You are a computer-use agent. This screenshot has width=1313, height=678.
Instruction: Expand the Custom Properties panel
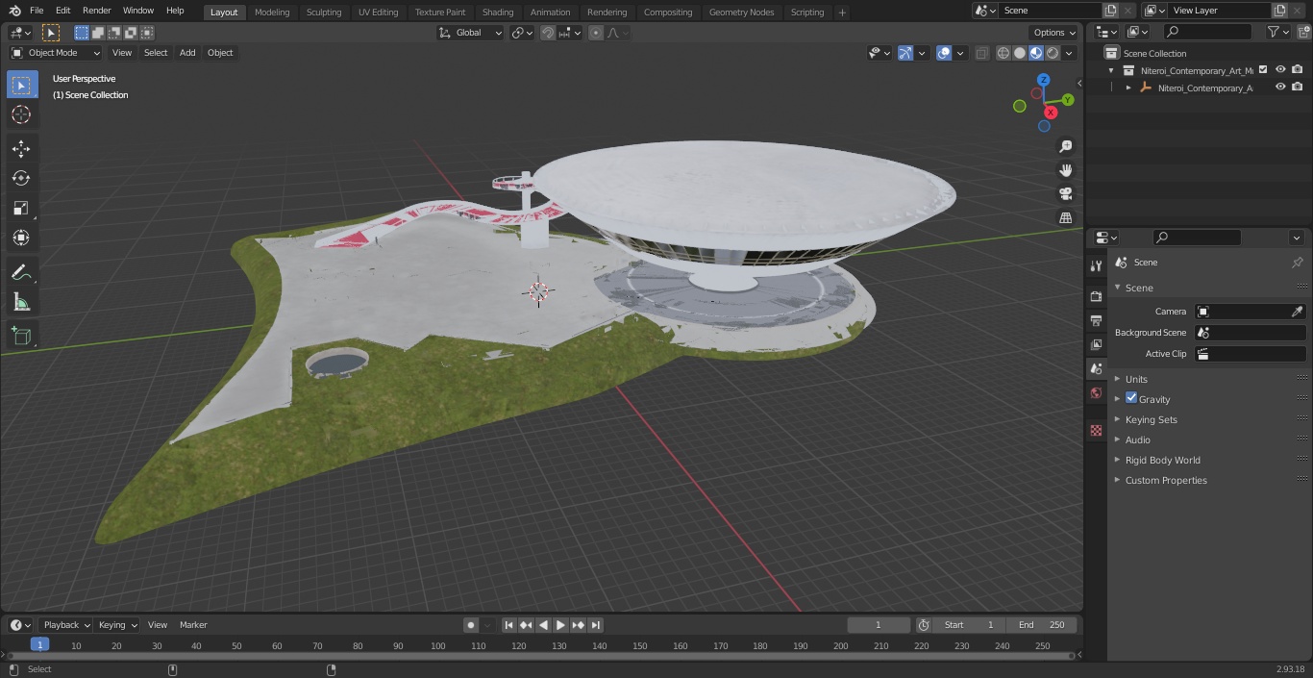click(1166, 480)
